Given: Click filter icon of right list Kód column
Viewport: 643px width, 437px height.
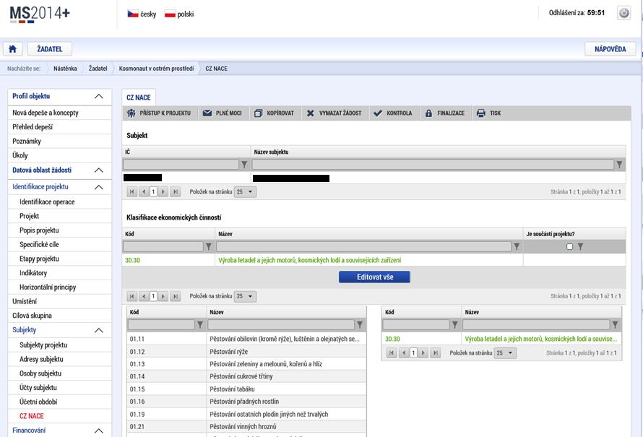Looking at the screenshot, I should click(x=454, y=324).
